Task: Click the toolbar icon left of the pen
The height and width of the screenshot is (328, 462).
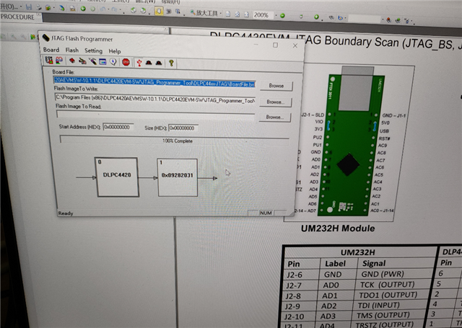Action: click(82, 61)
